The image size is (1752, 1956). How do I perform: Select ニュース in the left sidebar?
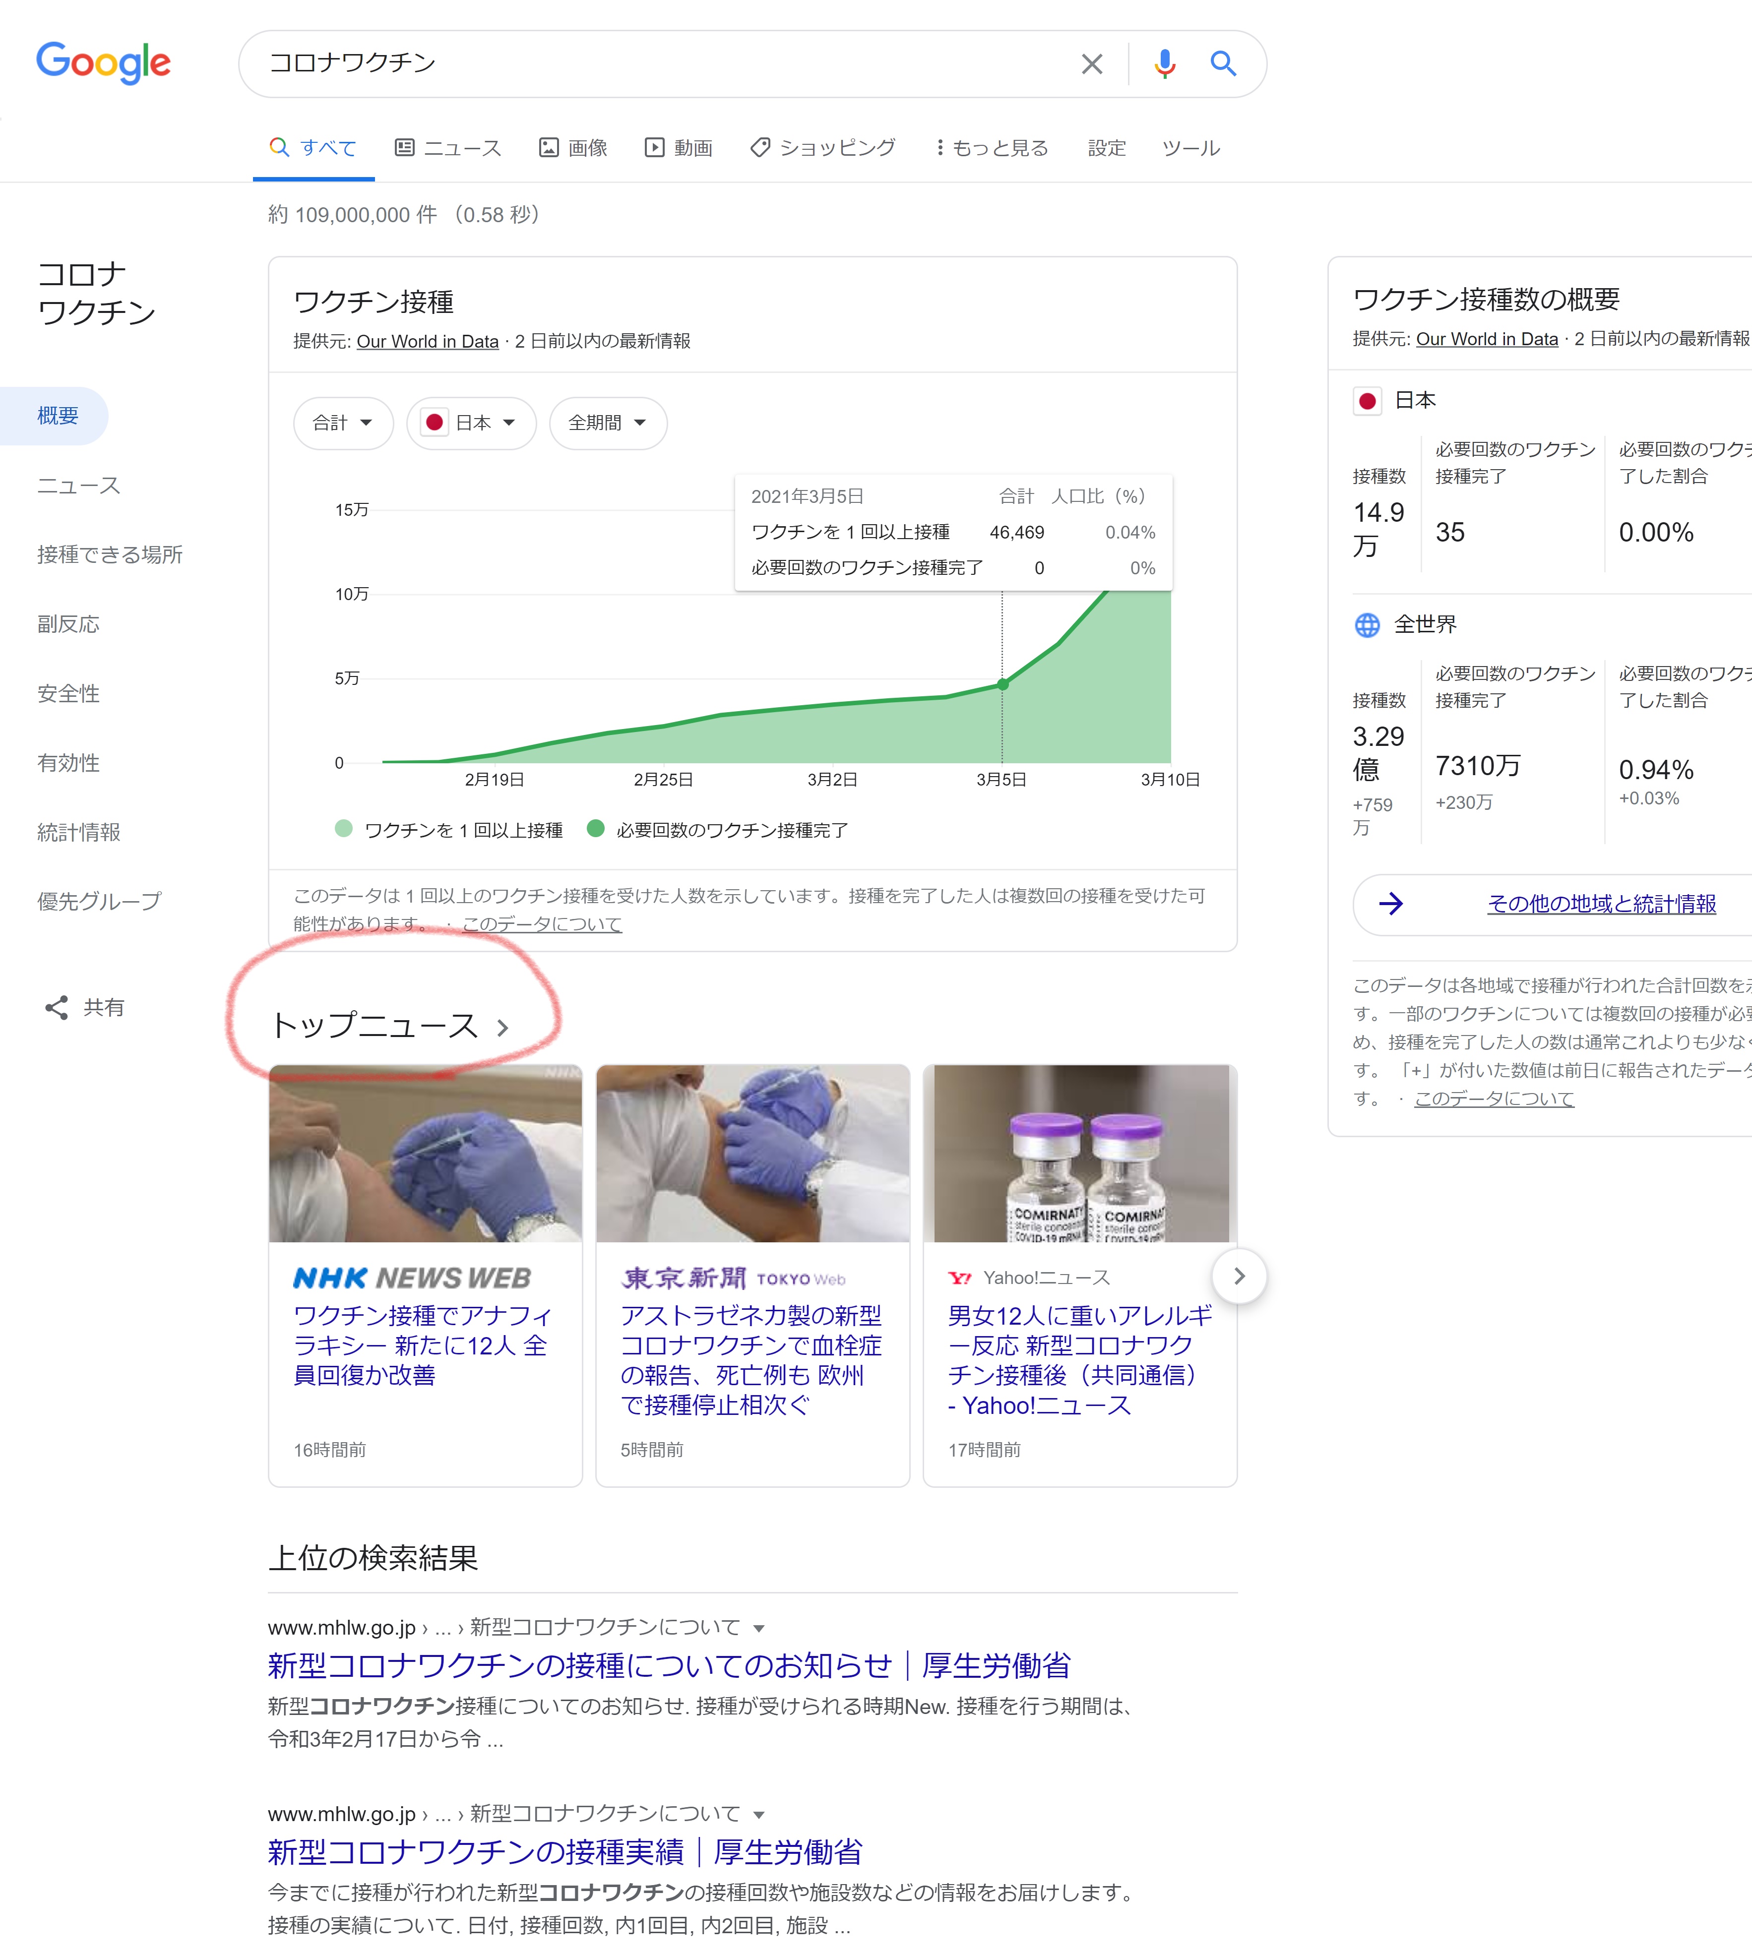click(79, 486)
